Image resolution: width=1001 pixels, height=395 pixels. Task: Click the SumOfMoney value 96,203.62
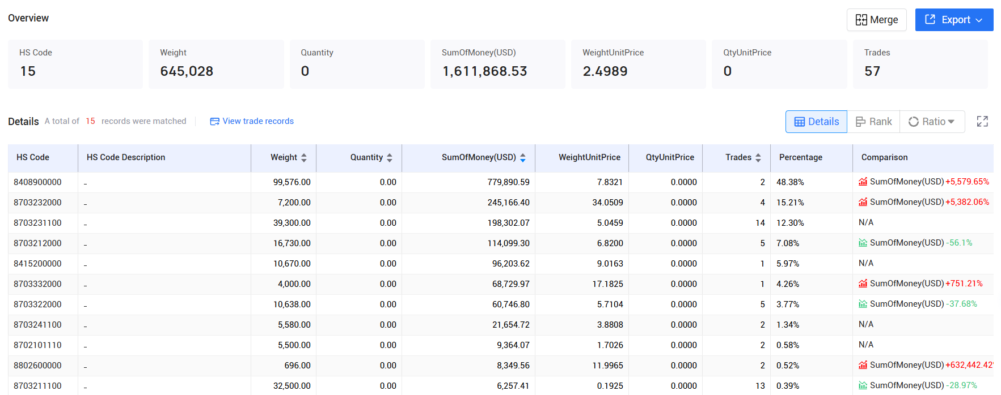pos(510,264)
